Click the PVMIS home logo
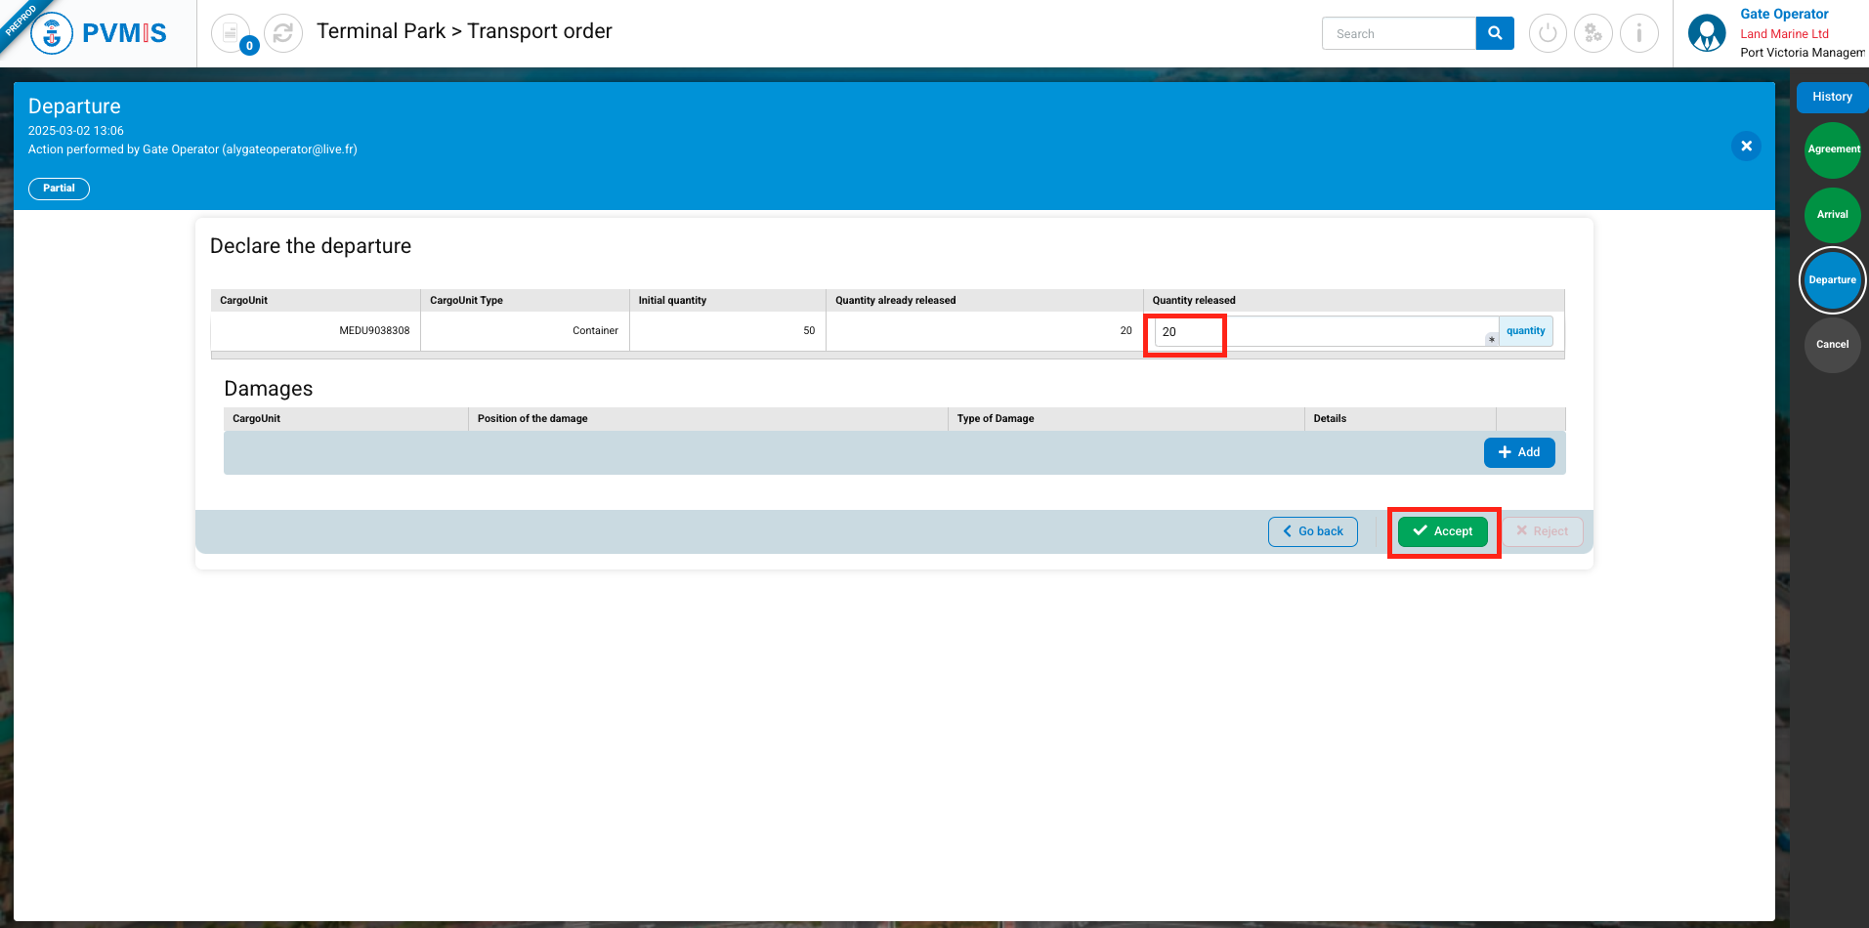The image size is (1869, 928). click(x=99, y=33)
